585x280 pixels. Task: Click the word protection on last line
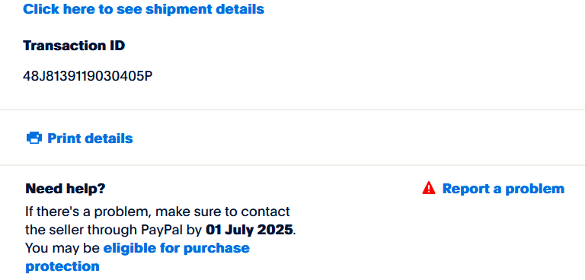click(x=62, y=266)
